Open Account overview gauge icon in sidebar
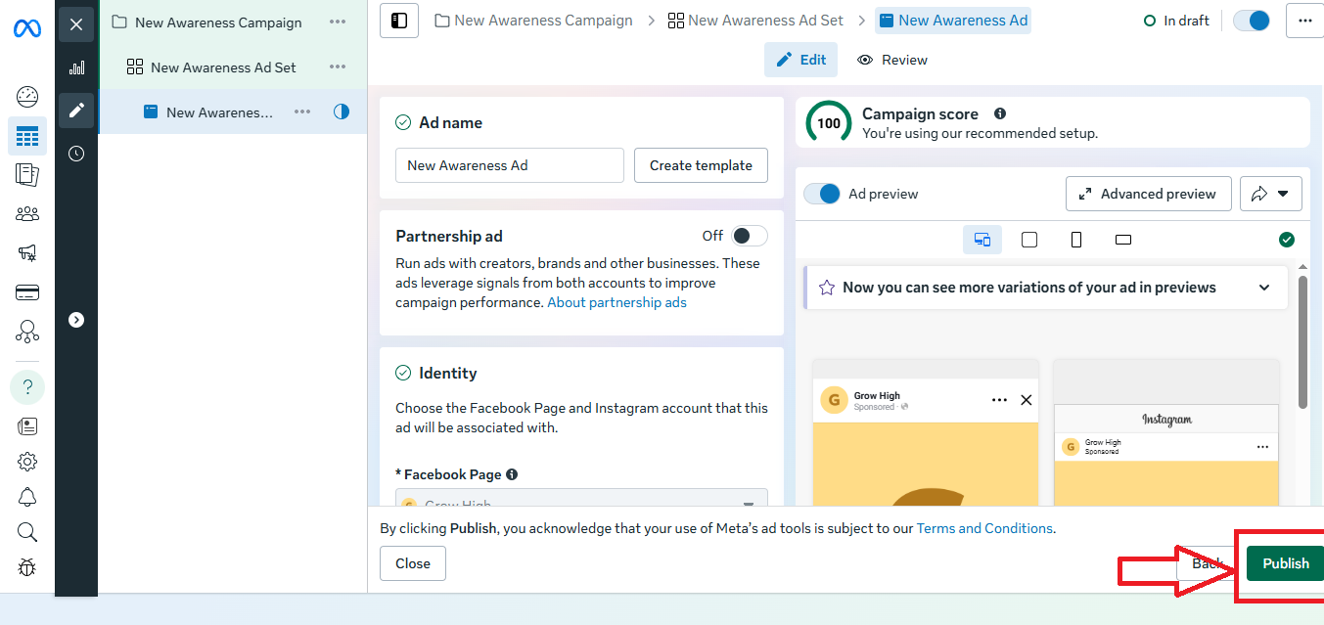 tap(27, 97)
